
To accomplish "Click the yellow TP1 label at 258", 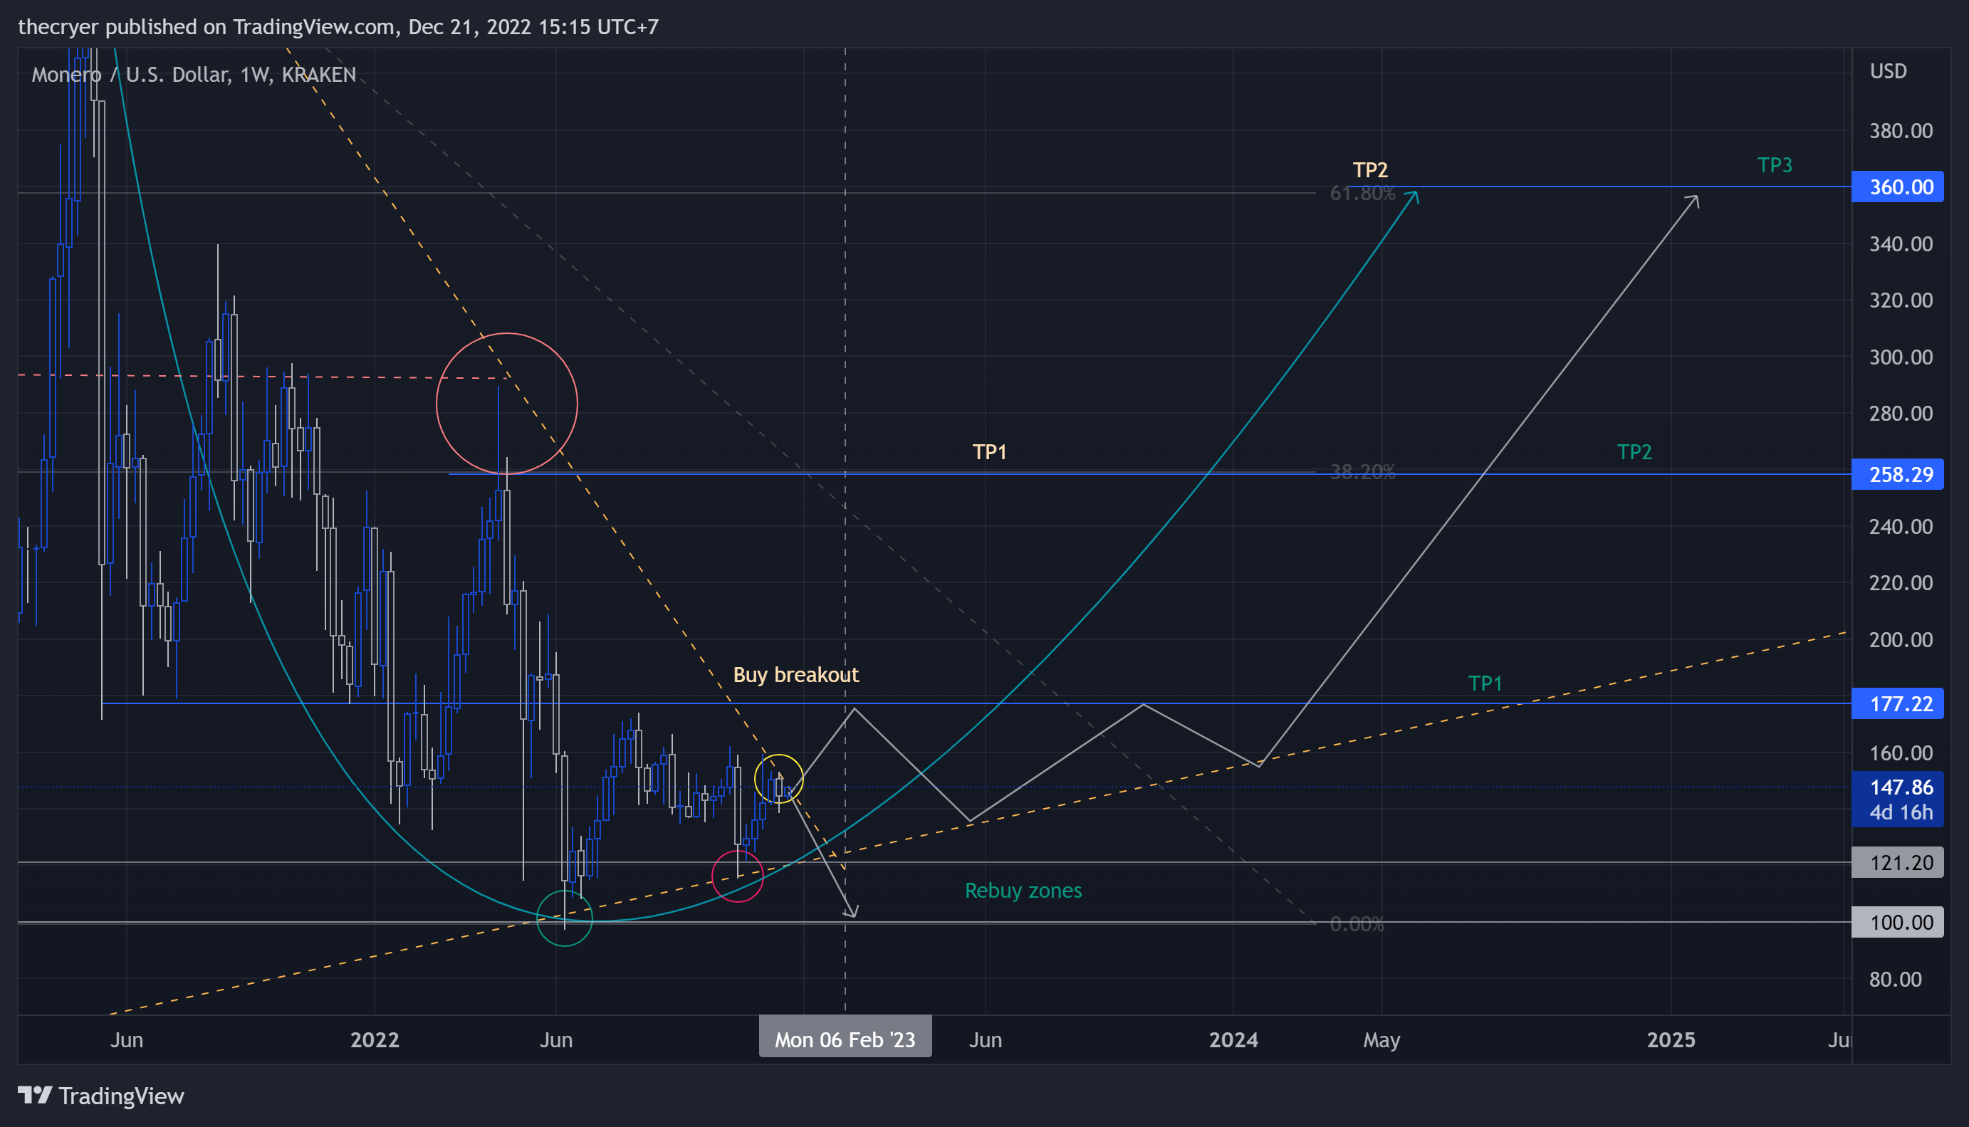I will (x=989, y=452).
